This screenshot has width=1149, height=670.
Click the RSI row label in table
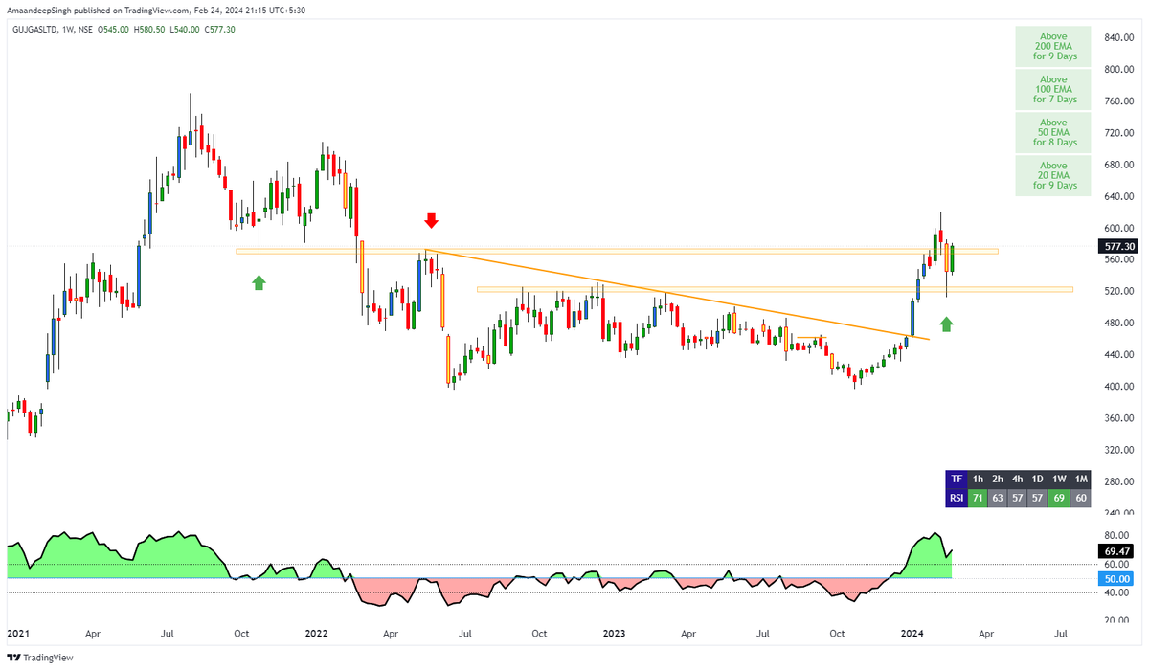[956, 498]
